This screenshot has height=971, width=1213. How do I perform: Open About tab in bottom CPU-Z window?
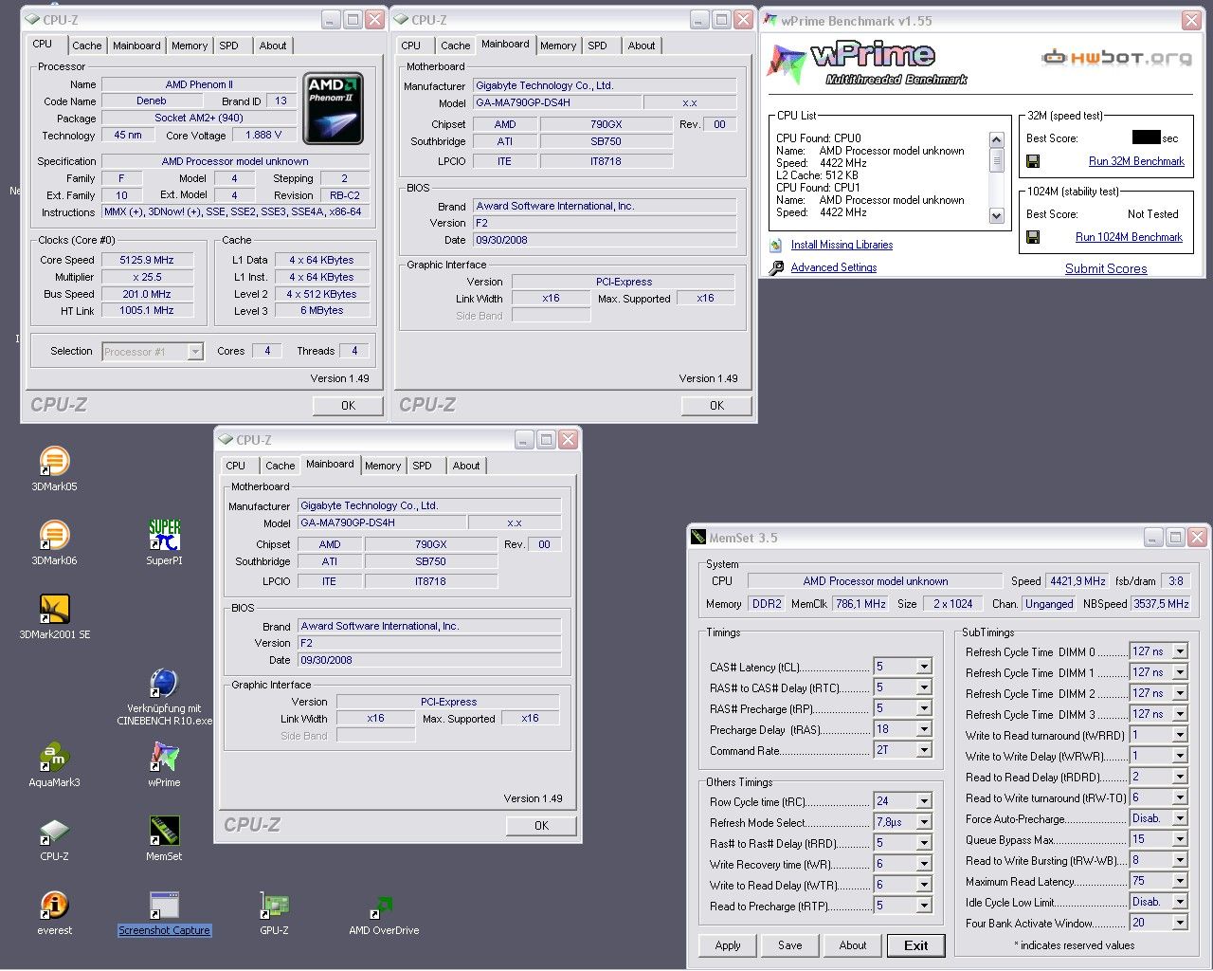(465, 466)
